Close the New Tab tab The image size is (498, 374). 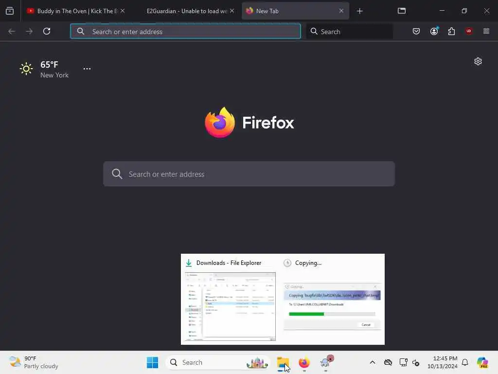341,11
